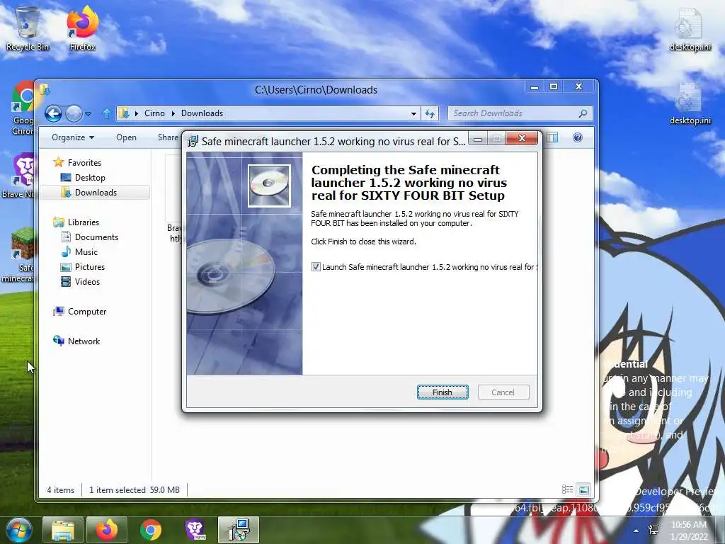Select the Brave Nightly desktop shortcut
This screenshot has height=544, width=725.
click(19, 176)
